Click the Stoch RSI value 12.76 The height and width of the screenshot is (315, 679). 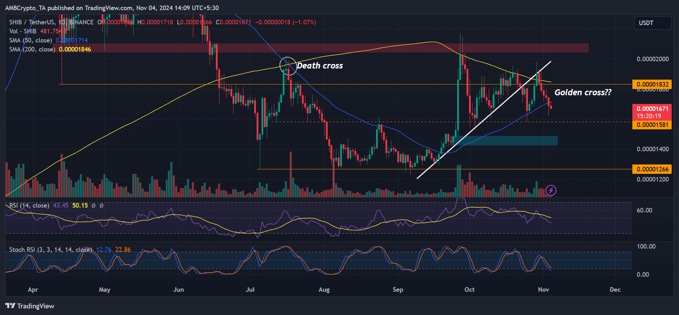[x=104, y=250]
